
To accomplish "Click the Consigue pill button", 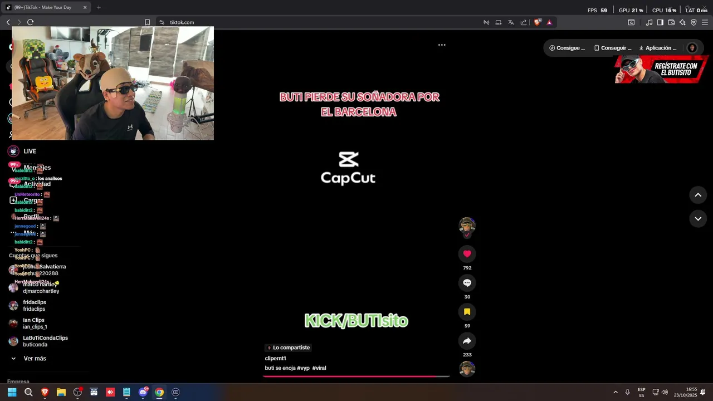I will (567, 48).
